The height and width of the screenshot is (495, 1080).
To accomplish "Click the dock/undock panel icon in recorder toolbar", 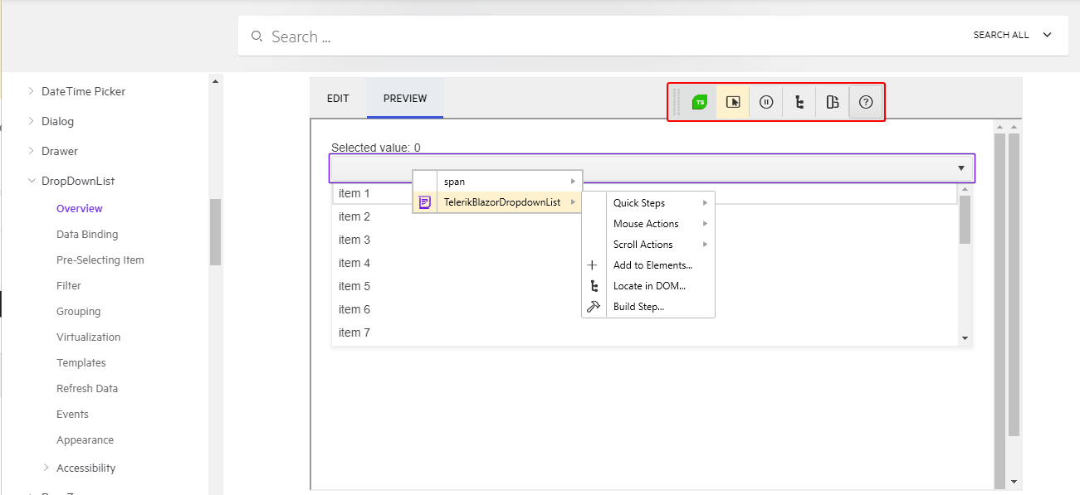I will [833, 102].
